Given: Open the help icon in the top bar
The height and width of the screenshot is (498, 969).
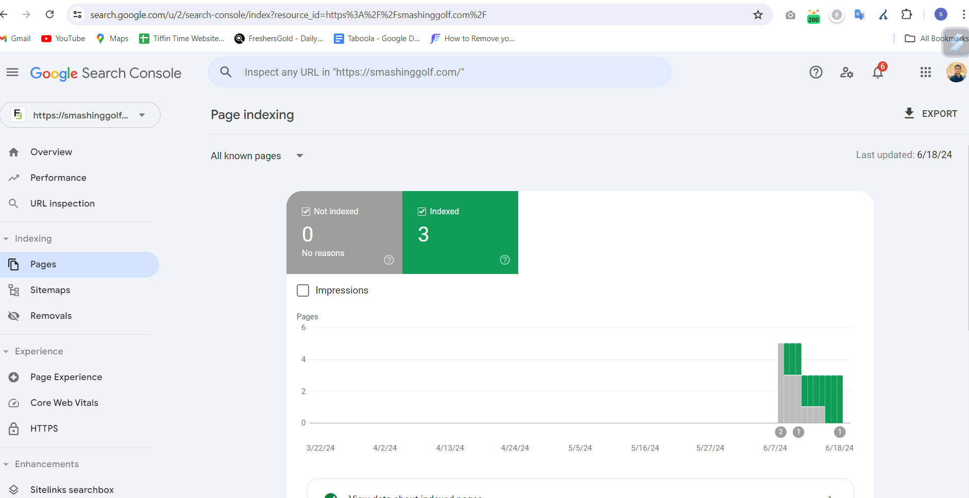Looking at the screenshot, I should 815,72.
